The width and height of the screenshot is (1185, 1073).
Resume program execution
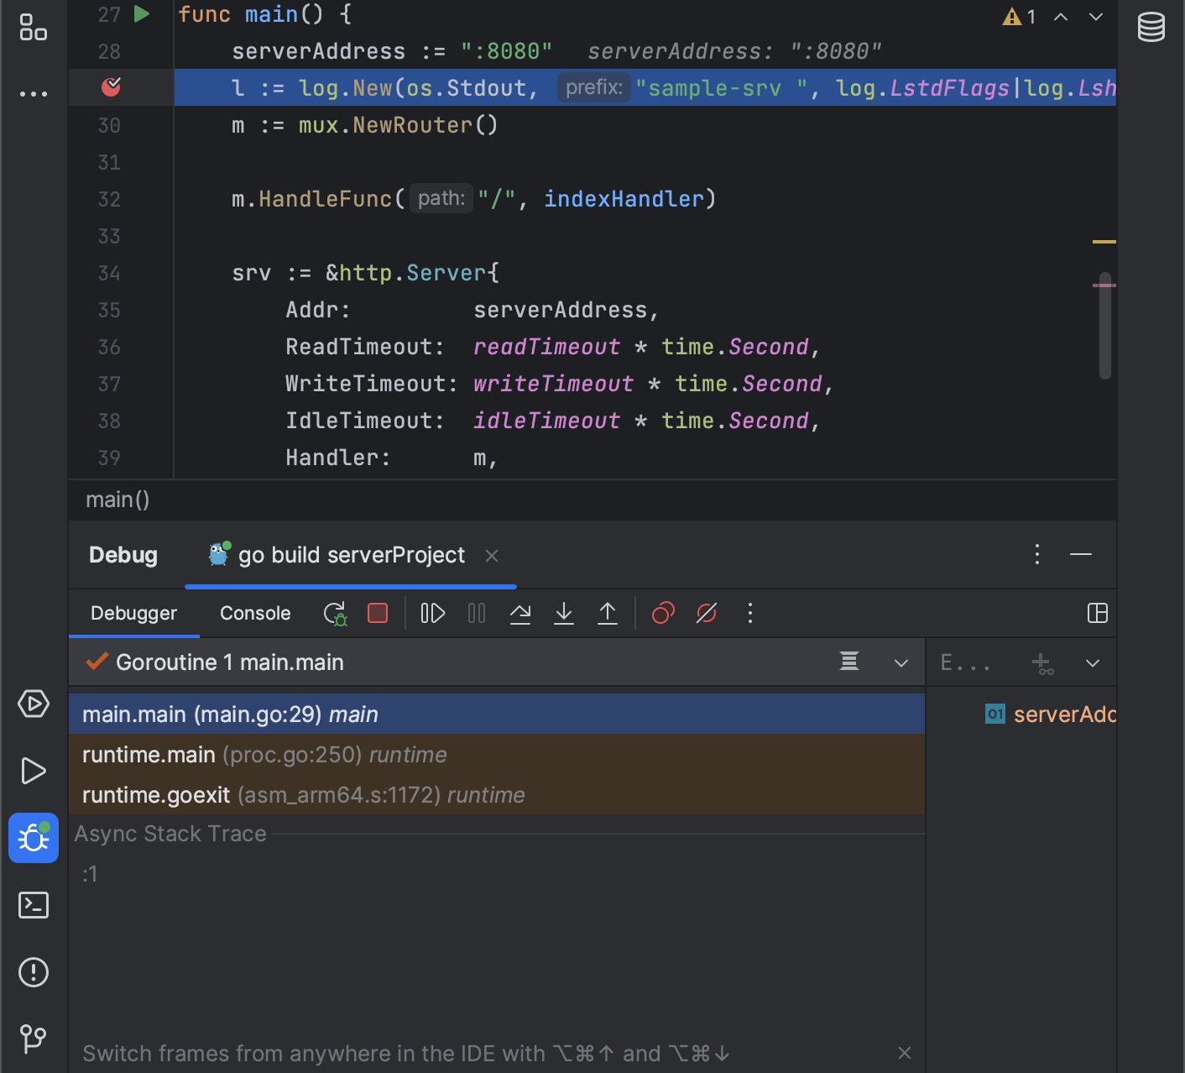431,613
